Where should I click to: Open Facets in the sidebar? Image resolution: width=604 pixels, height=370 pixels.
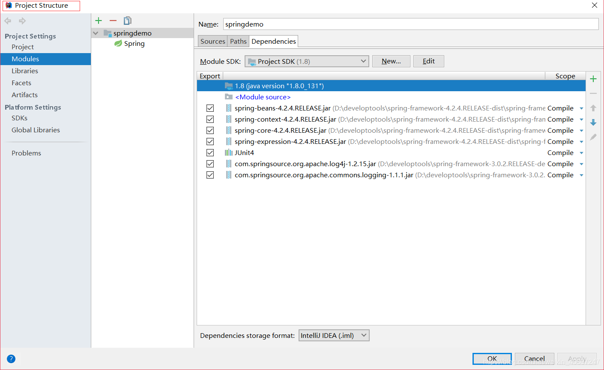(21, 83)
